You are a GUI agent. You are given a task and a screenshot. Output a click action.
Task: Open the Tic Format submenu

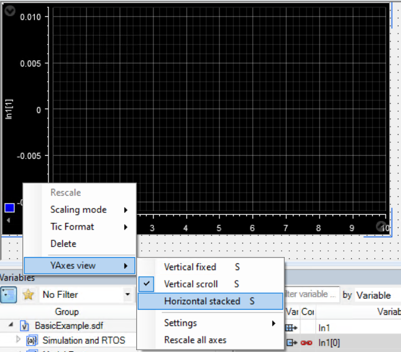pos(72,227)
